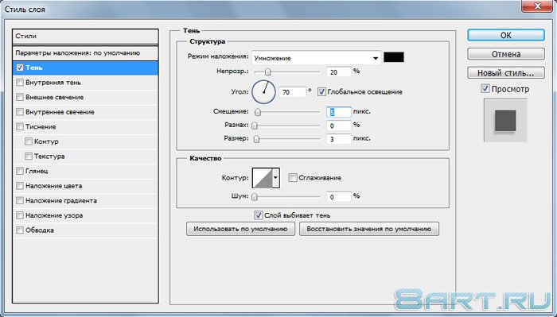Viewport: 557px width, 317px height.
Task: Toggle the Просмотр preview checkbox
Action: point(485,89)
